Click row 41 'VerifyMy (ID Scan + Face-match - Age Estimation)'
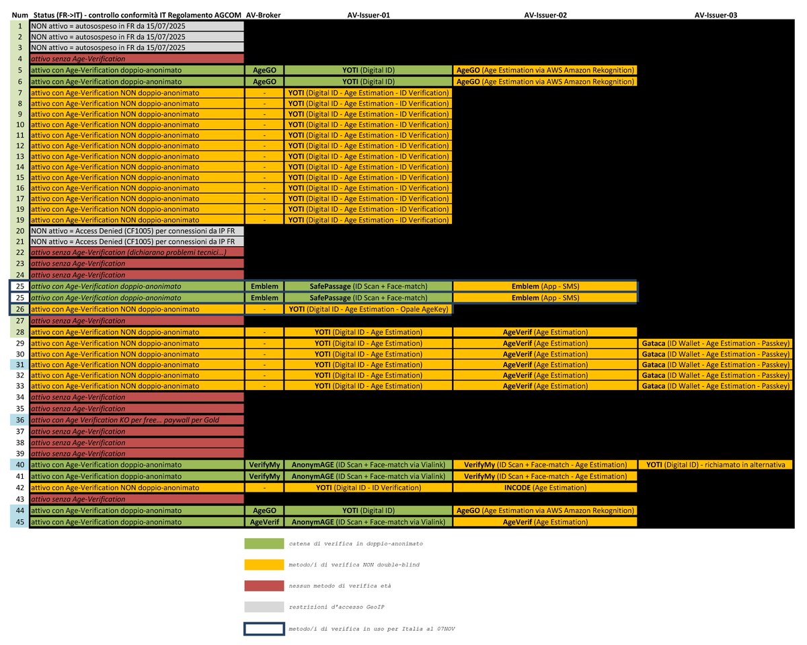Image resolution: width=807 pixels, height=645 pixels. [x=545, y=476]
